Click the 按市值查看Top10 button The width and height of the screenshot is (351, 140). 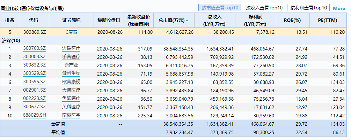click(x=220, y=8)
